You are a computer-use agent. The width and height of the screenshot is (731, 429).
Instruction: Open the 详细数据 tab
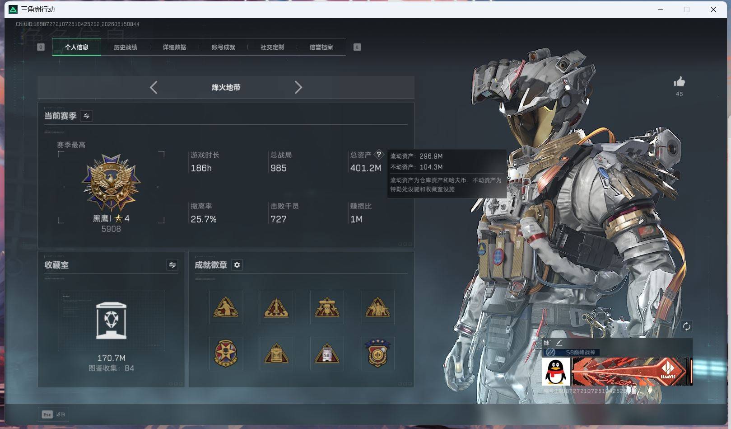[174, 47]
